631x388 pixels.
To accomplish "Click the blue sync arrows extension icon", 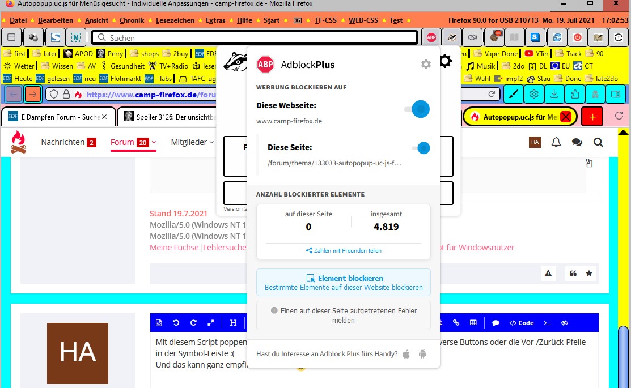I will tap(557, 38).
